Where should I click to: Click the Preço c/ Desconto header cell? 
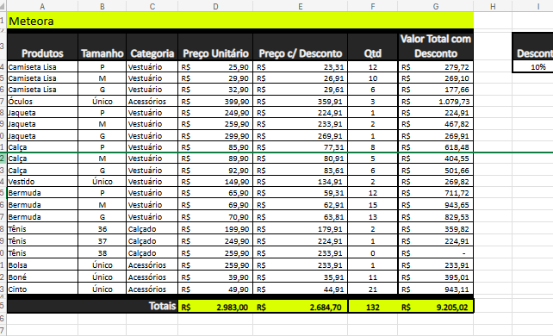click(x=301, y=47)
